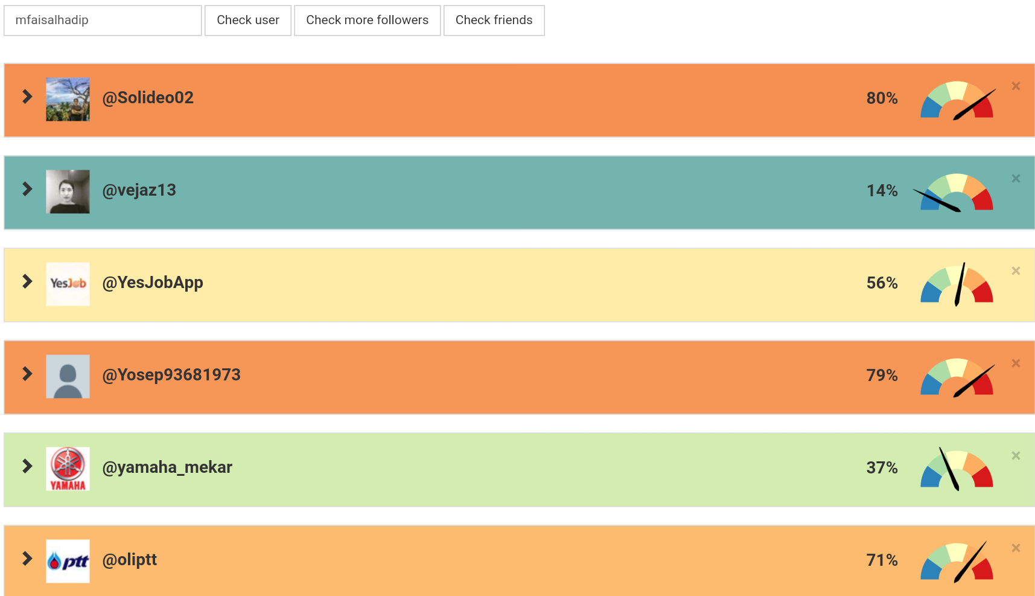Click the gauge meter for @vejaz13
This screenshot has width=1035, height=596.
(957, 193)
